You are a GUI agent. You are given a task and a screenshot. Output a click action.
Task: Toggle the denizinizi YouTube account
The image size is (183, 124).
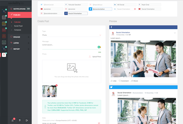52,9
